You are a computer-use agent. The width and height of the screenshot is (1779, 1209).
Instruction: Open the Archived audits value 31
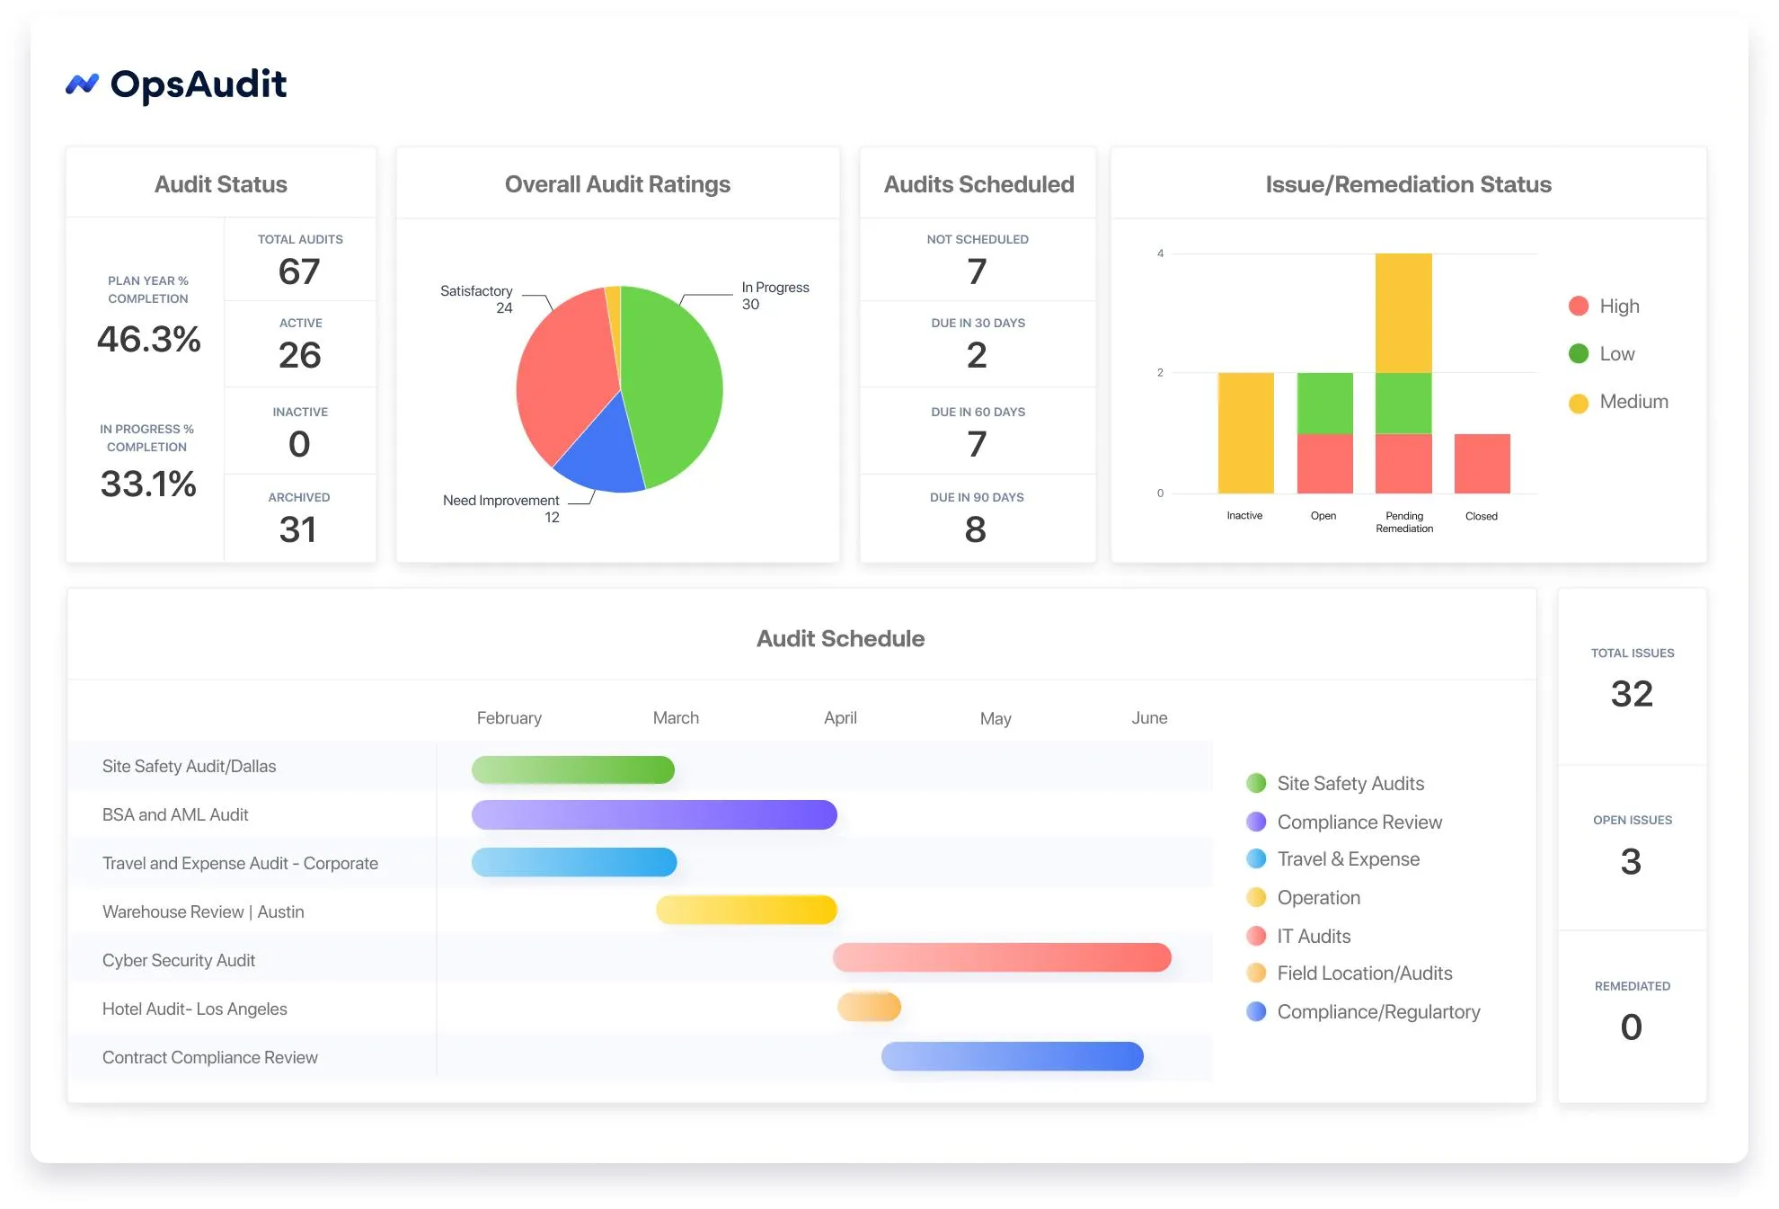pos(297,529)
